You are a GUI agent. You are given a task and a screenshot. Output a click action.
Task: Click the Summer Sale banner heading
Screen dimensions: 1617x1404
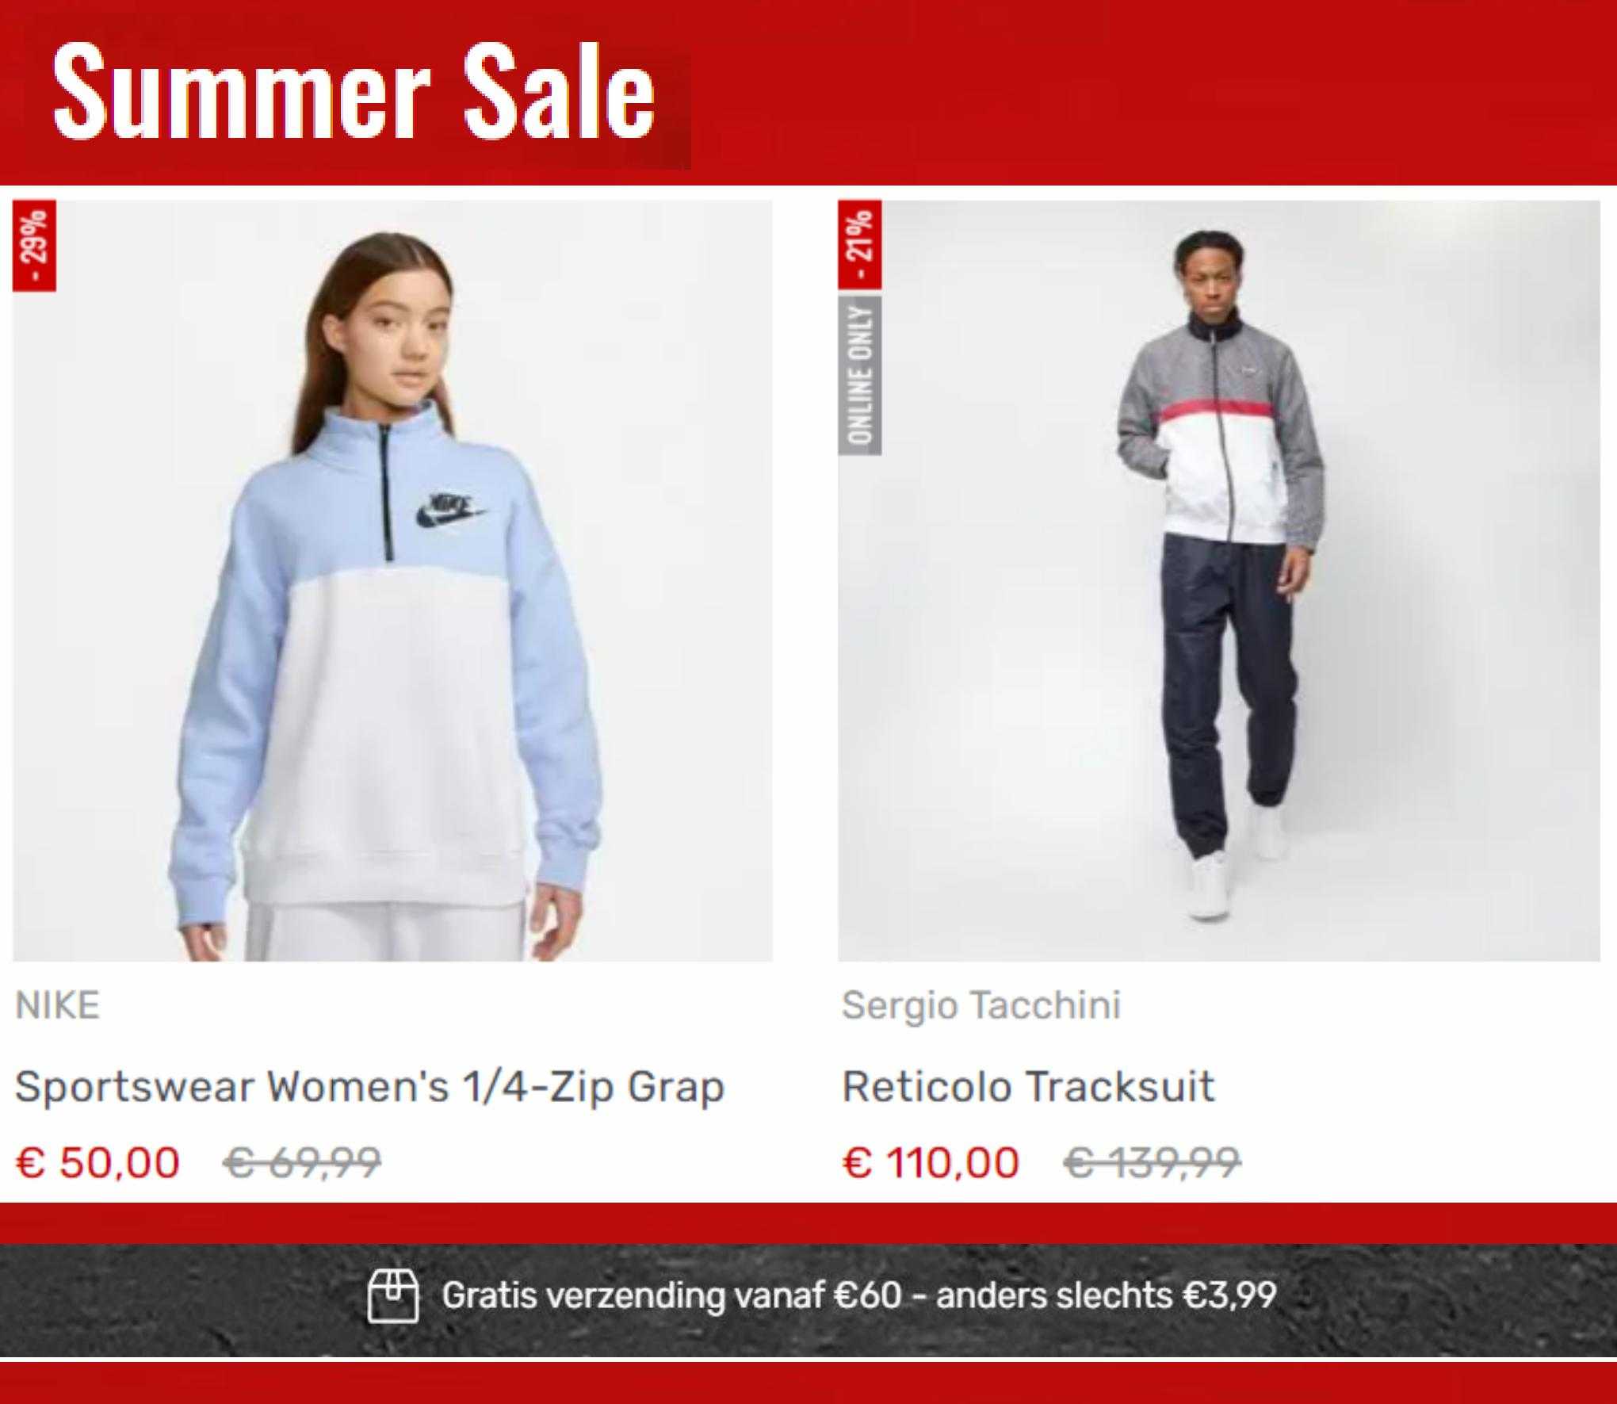[354, 91]
